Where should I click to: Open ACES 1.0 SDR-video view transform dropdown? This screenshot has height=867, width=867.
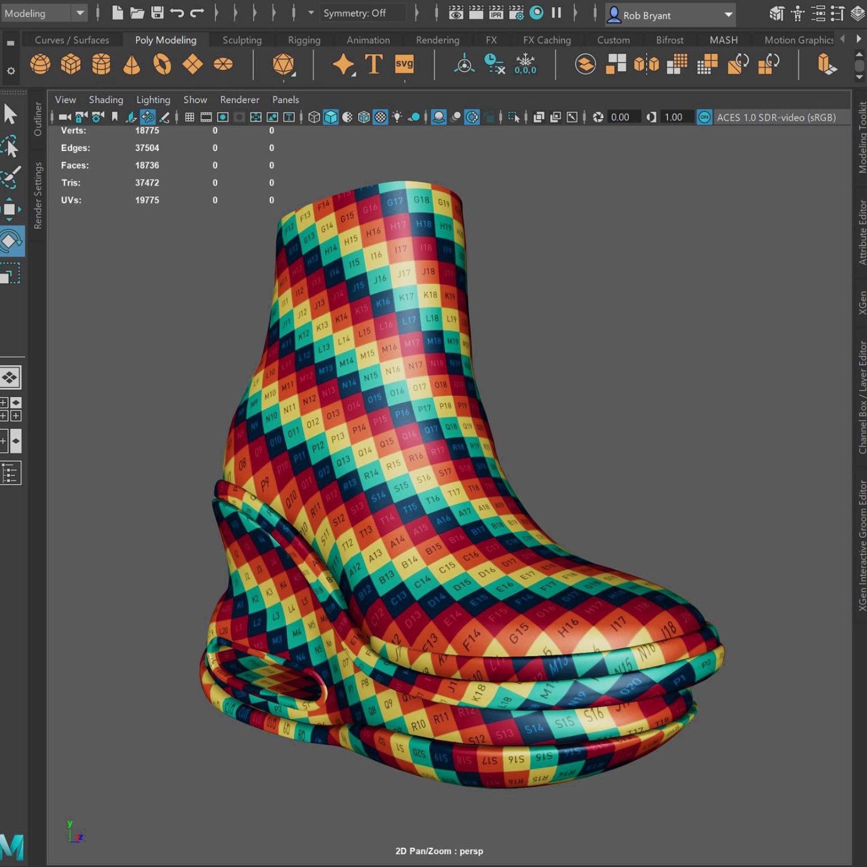[776, 117]
